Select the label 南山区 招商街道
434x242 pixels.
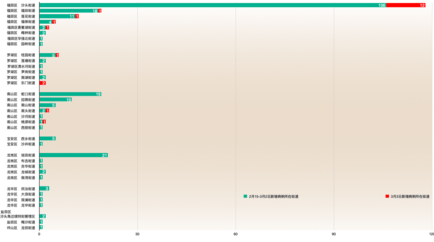coord(21,100)
